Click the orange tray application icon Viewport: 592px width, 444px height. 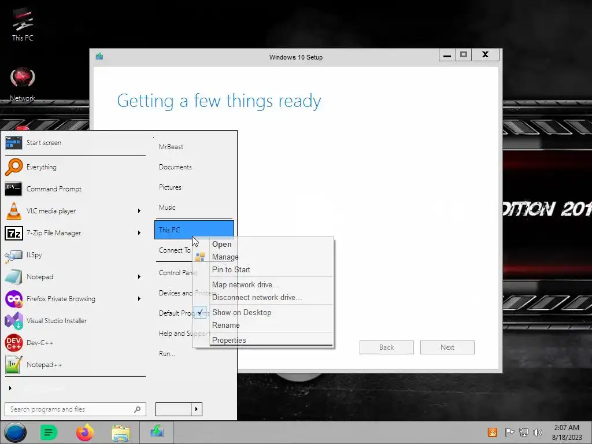coord(493,432)
